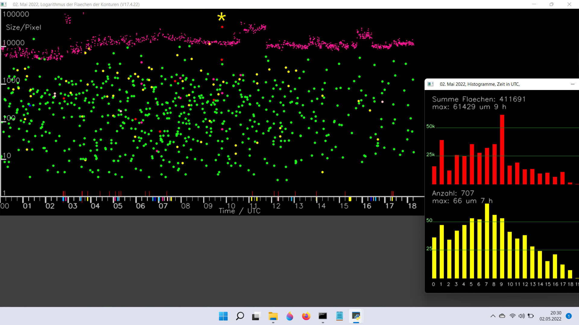Open Firefox from the taskbar
This screenshot has height=325, width=579.
pos(306,316)
